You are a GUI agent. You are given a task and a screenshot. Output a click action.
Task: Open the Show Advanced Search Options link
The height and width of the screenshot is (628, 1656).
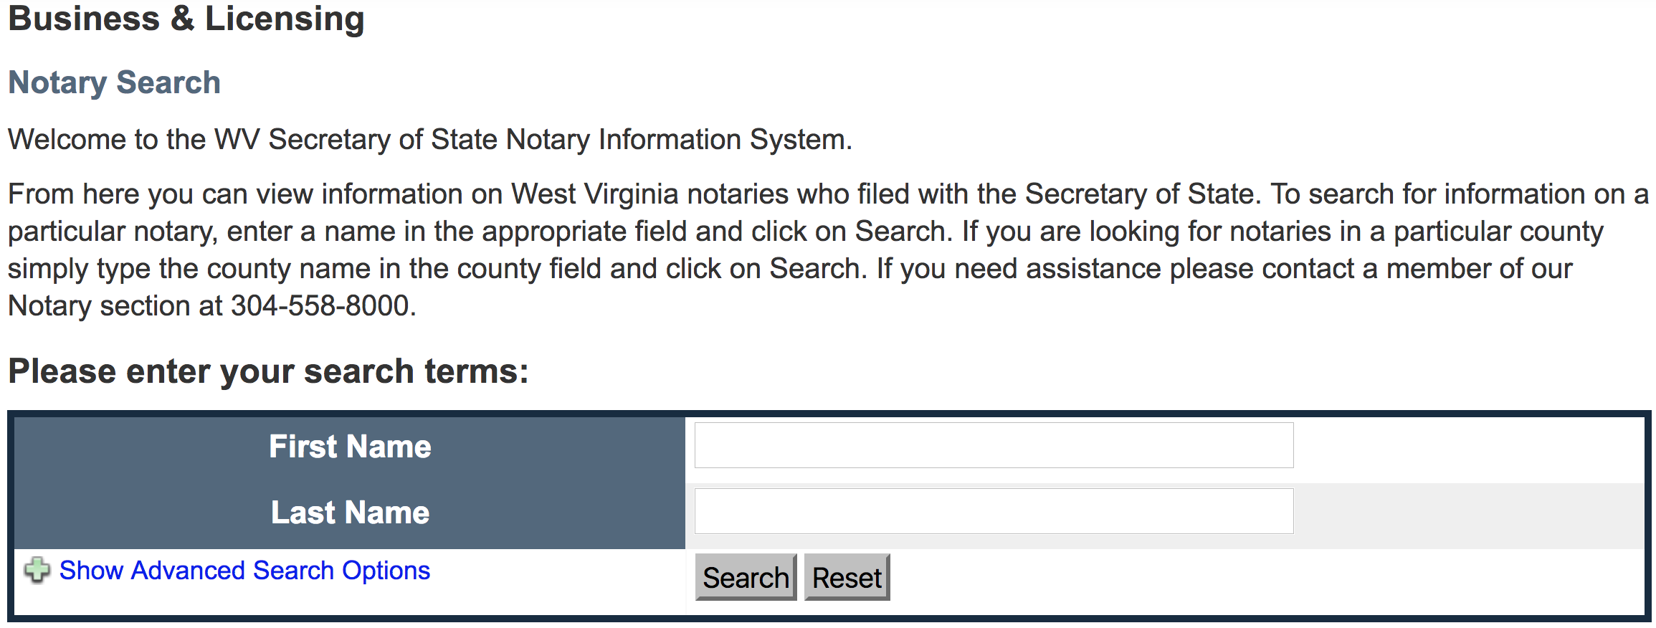[x=244, y=571]
